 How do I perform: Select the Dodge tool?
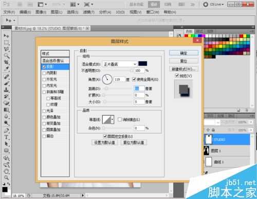(6, 123)
